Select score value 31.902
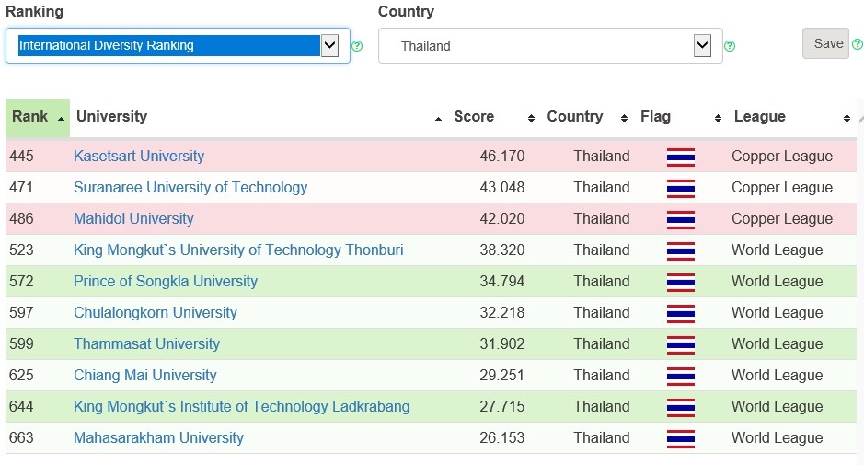Screen dimensions: 864x465 pyautogui.click(x=502, y=344)
